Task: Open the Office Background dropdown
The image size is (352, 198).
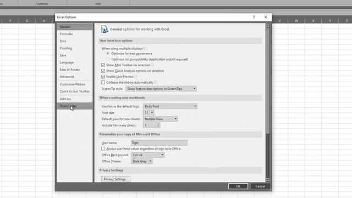Action: (148, 155)
